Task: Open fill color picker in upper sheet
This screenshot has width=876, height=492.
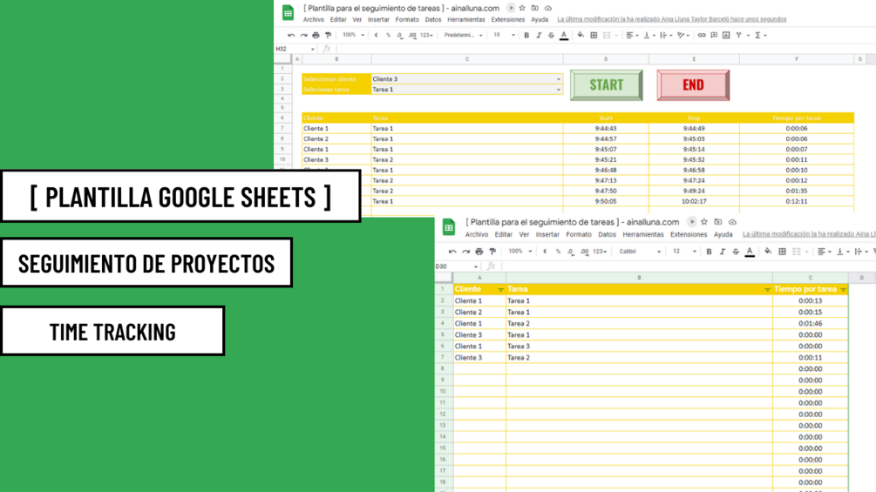Action: click(x=581, y=35)
